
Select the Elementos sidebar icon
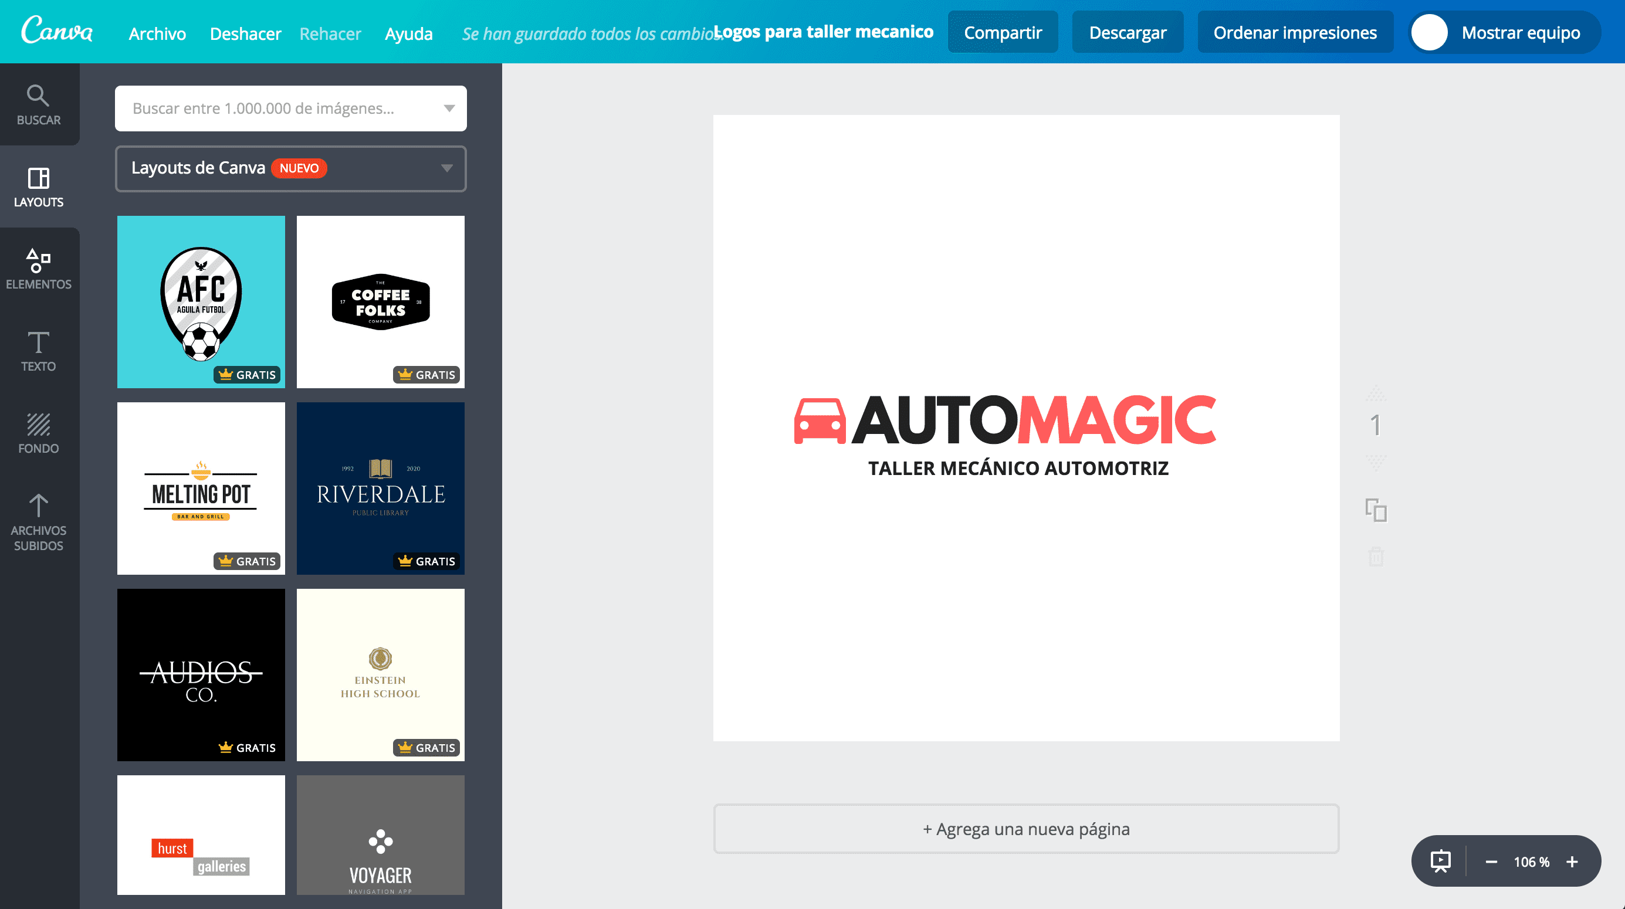[x=39, y=268]
